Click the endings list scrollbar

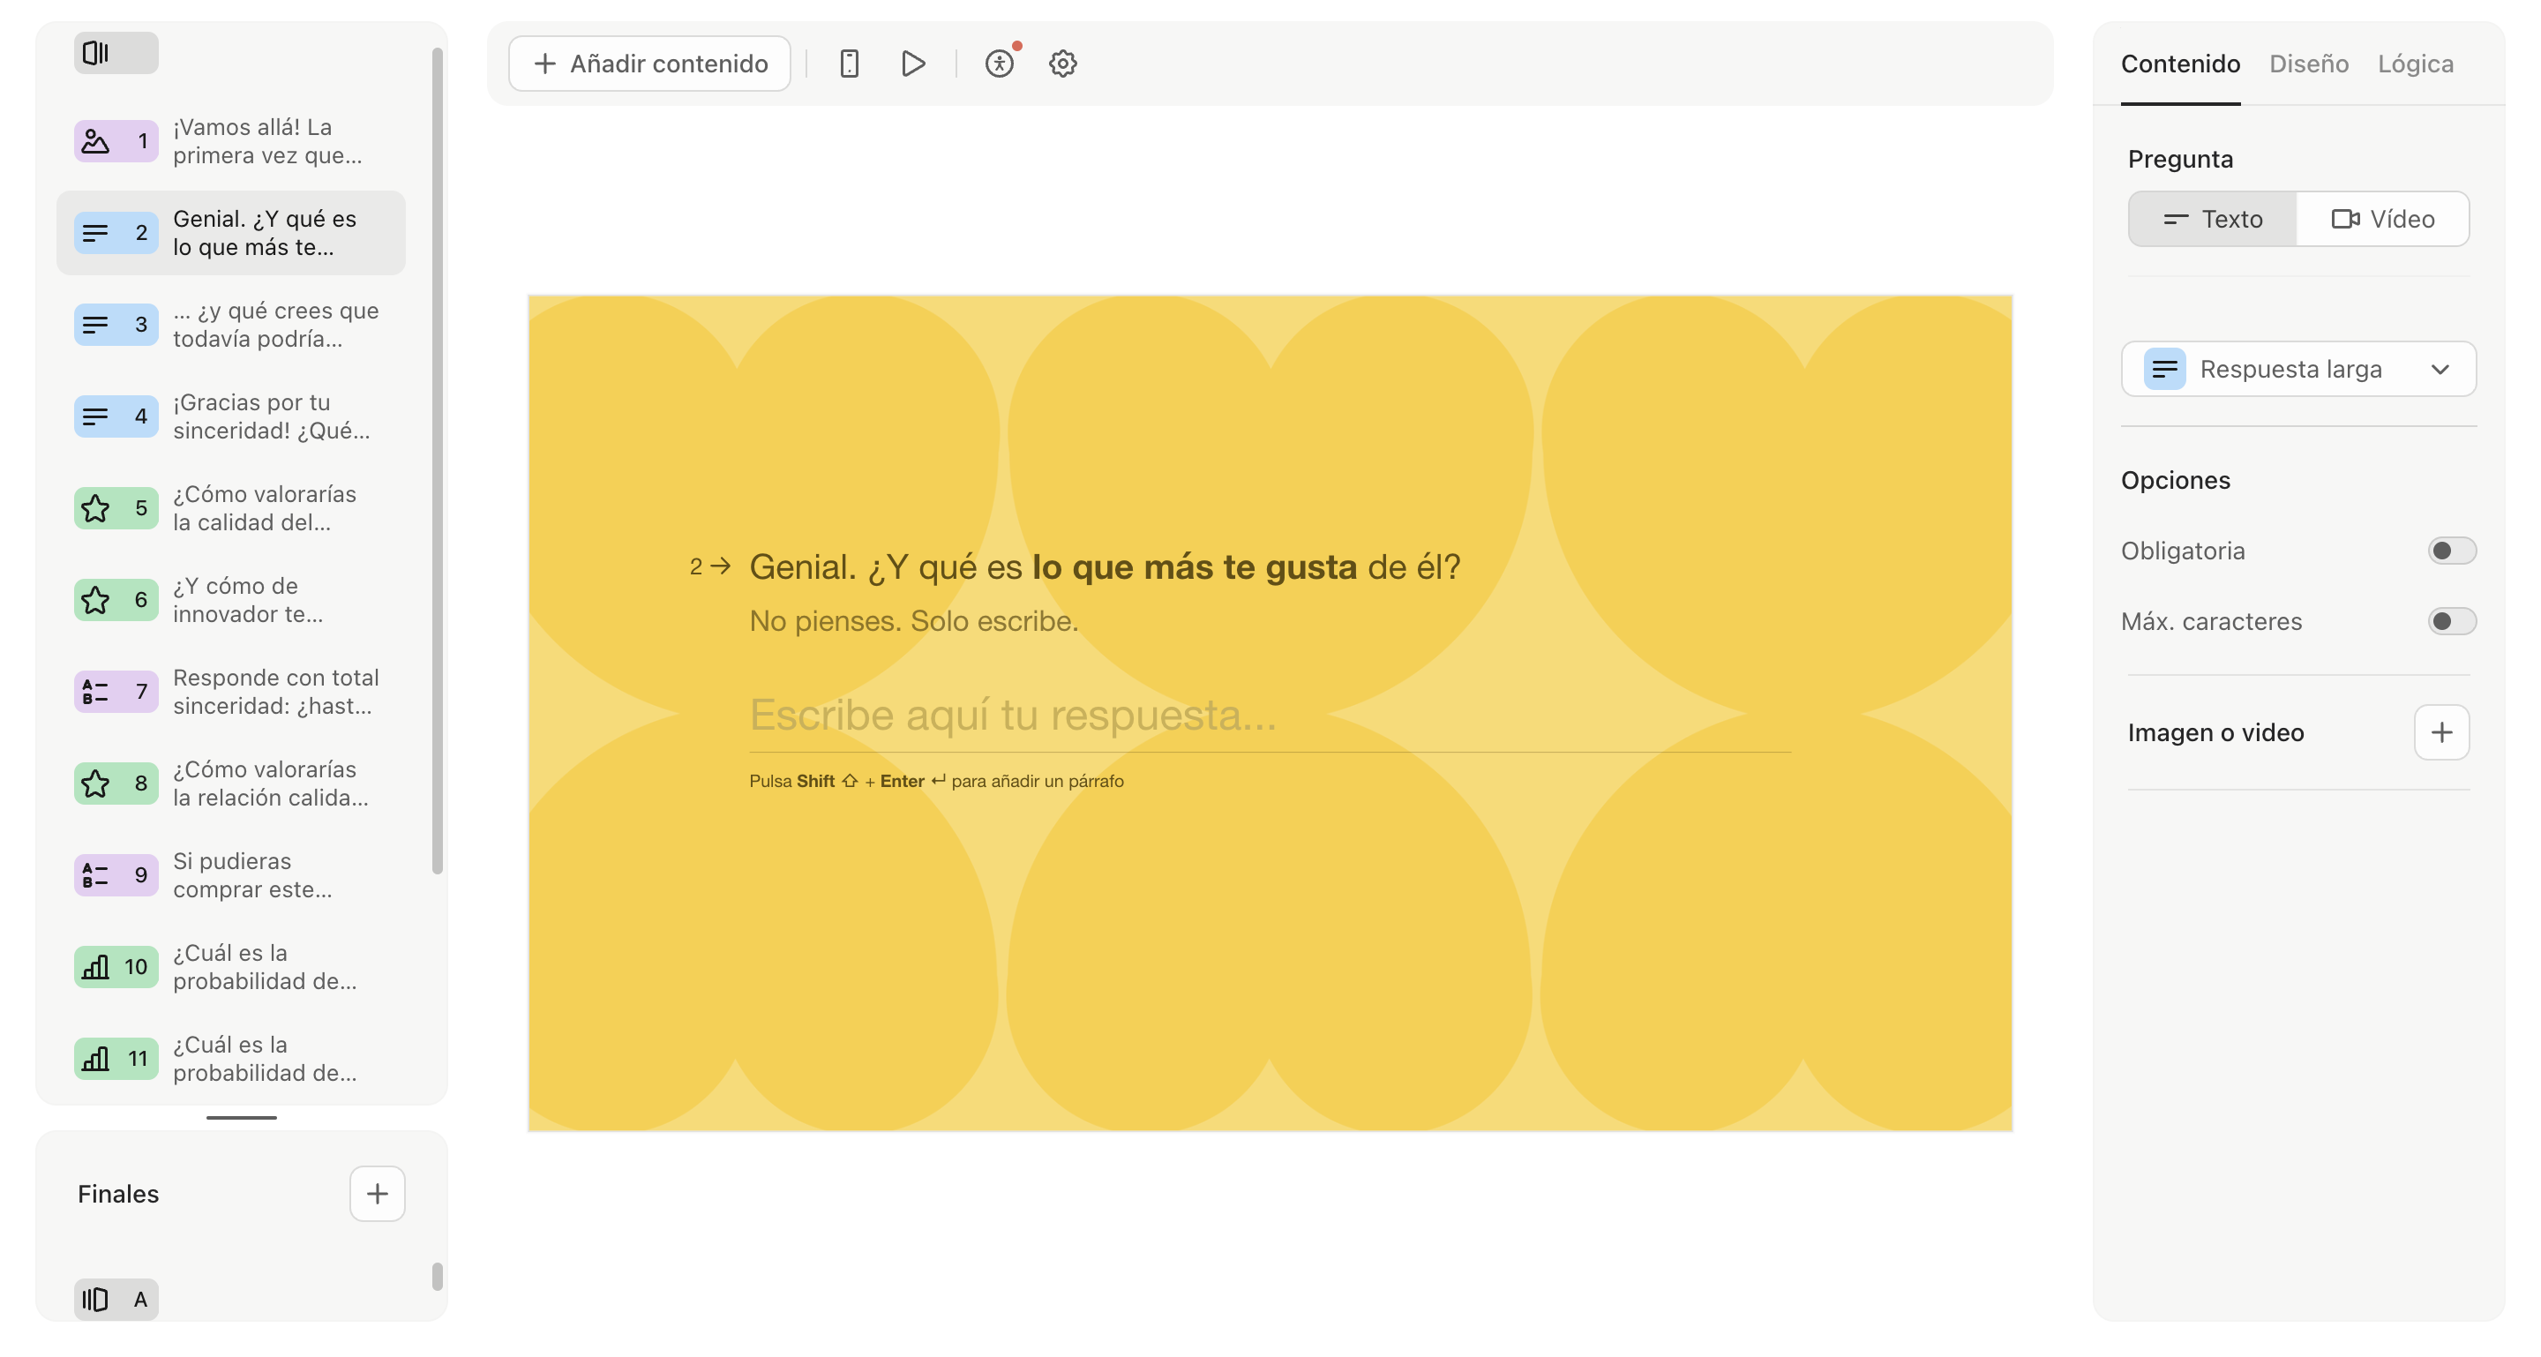[x=437, y=1276]
